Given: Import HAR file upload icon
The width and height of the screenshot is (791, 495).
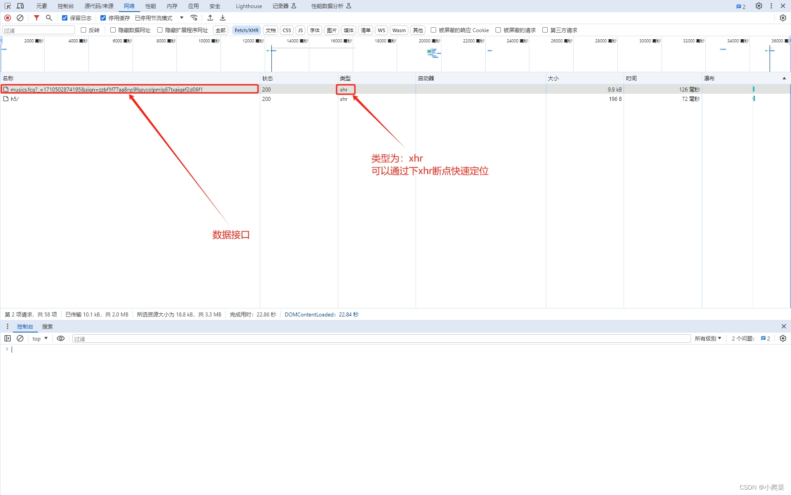Looking at the screenshot, I should tap(210, 18).
